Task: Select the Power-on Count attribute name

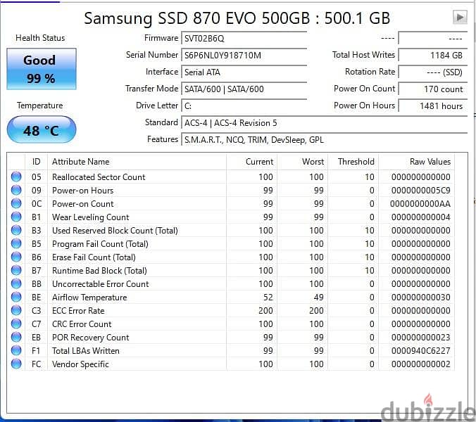Action: (x=83, y=204)
